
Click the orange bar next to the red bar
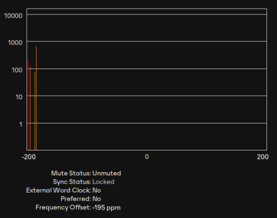(x=30, y=108)
